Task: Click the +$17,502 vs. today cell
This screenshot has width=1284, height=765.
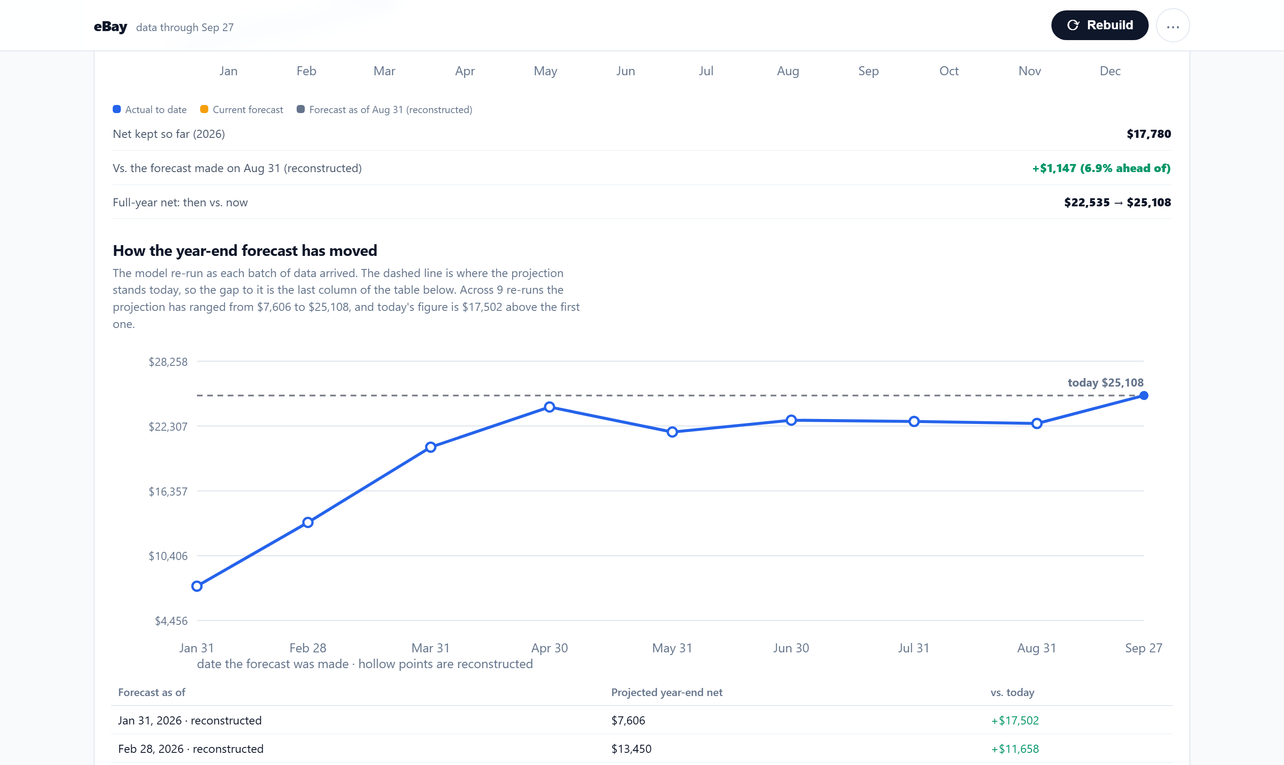Action: [1015, 720]
